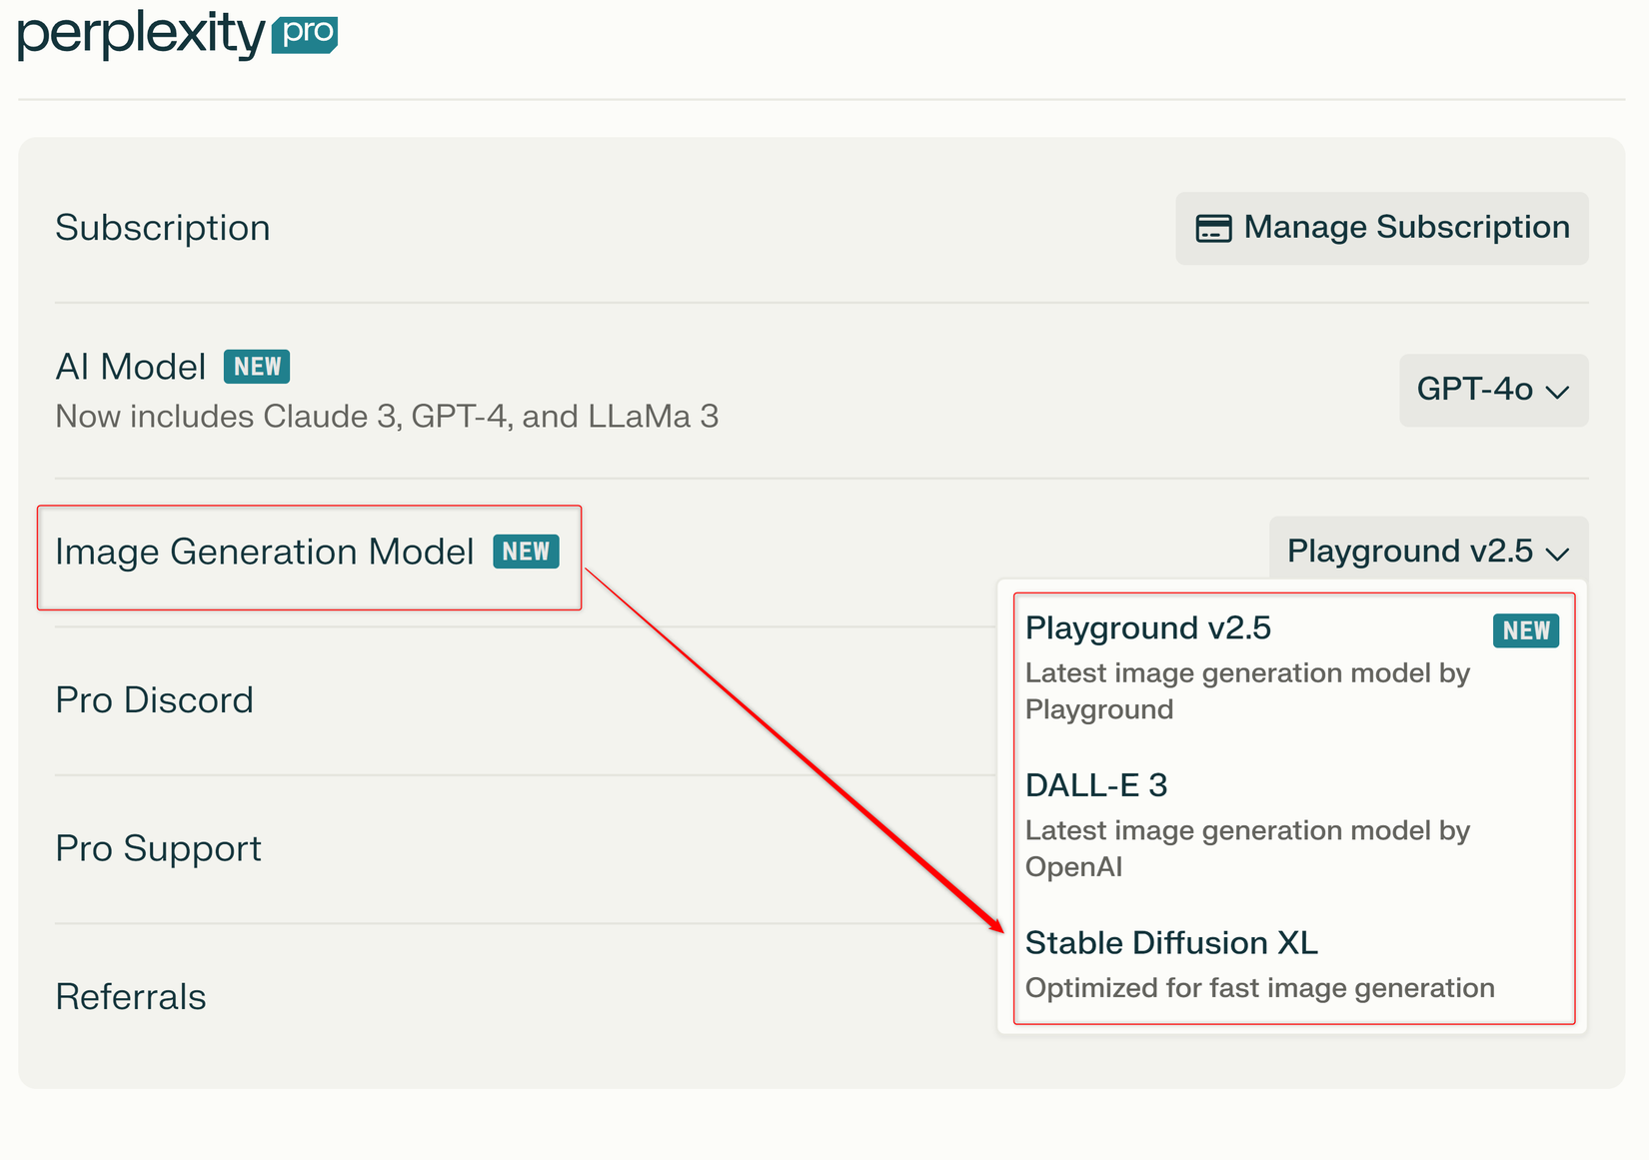Click the perplexity logo wordmark
This screenshot has height=1160, width=1649.
tap(140, 35)
